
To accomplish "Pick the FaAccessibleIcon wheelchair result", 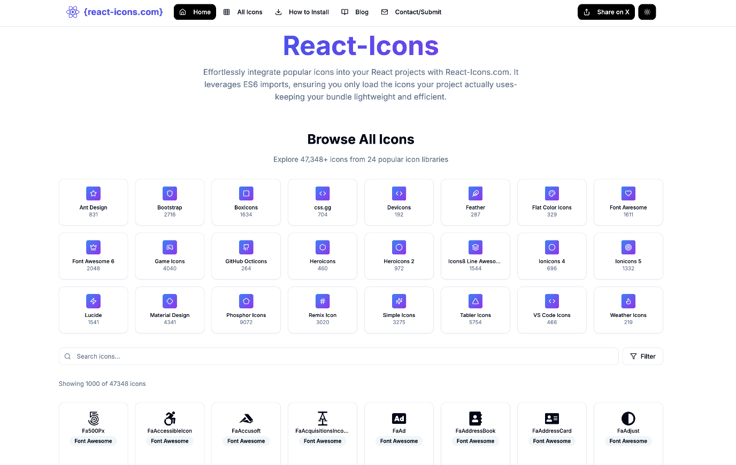I will [170, 418].
